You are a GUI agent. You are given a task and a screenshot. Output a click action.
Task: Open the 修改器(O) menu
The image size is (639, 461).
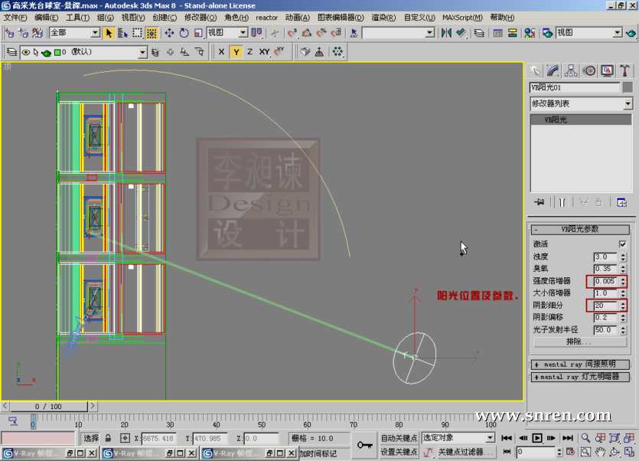pyautogui.click(x=201, y=18)
